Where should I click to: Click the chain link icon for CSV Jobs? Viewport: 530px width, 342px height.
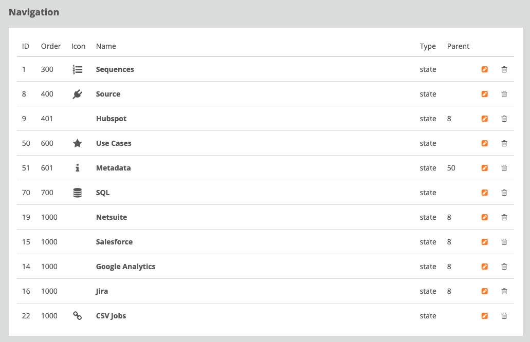(78, 316)
